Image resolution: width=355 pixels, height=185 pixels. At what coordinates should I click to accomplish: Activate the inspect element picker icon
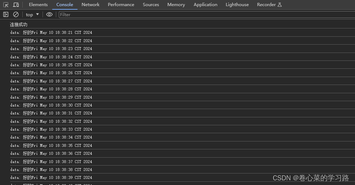[6, 5]
